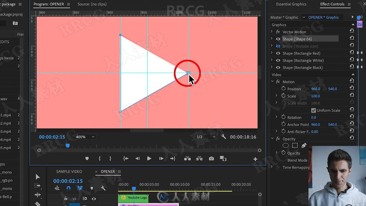Image resolution: width=366 pixels, height=206 pixels.
Task: Click the Lift button
Action: click(188, 159)
